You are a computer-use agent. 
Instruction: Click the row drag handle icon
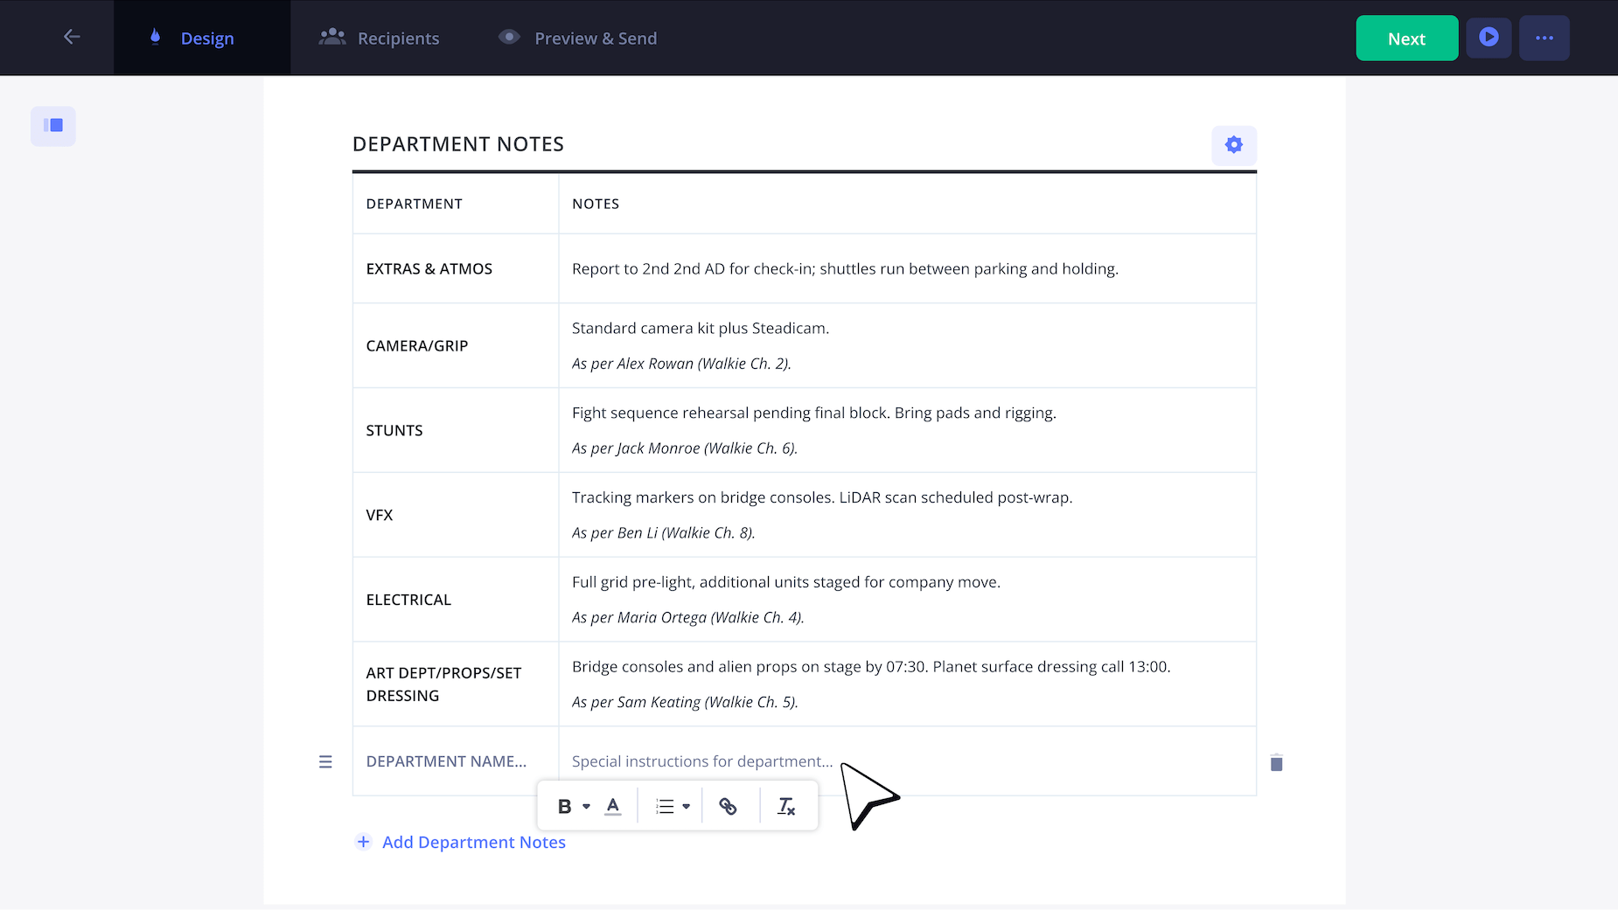(x=325, y=761)
